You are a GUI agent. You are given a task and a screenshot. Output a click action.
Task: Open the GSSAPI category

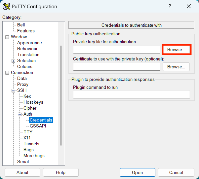tap(38, 126)
